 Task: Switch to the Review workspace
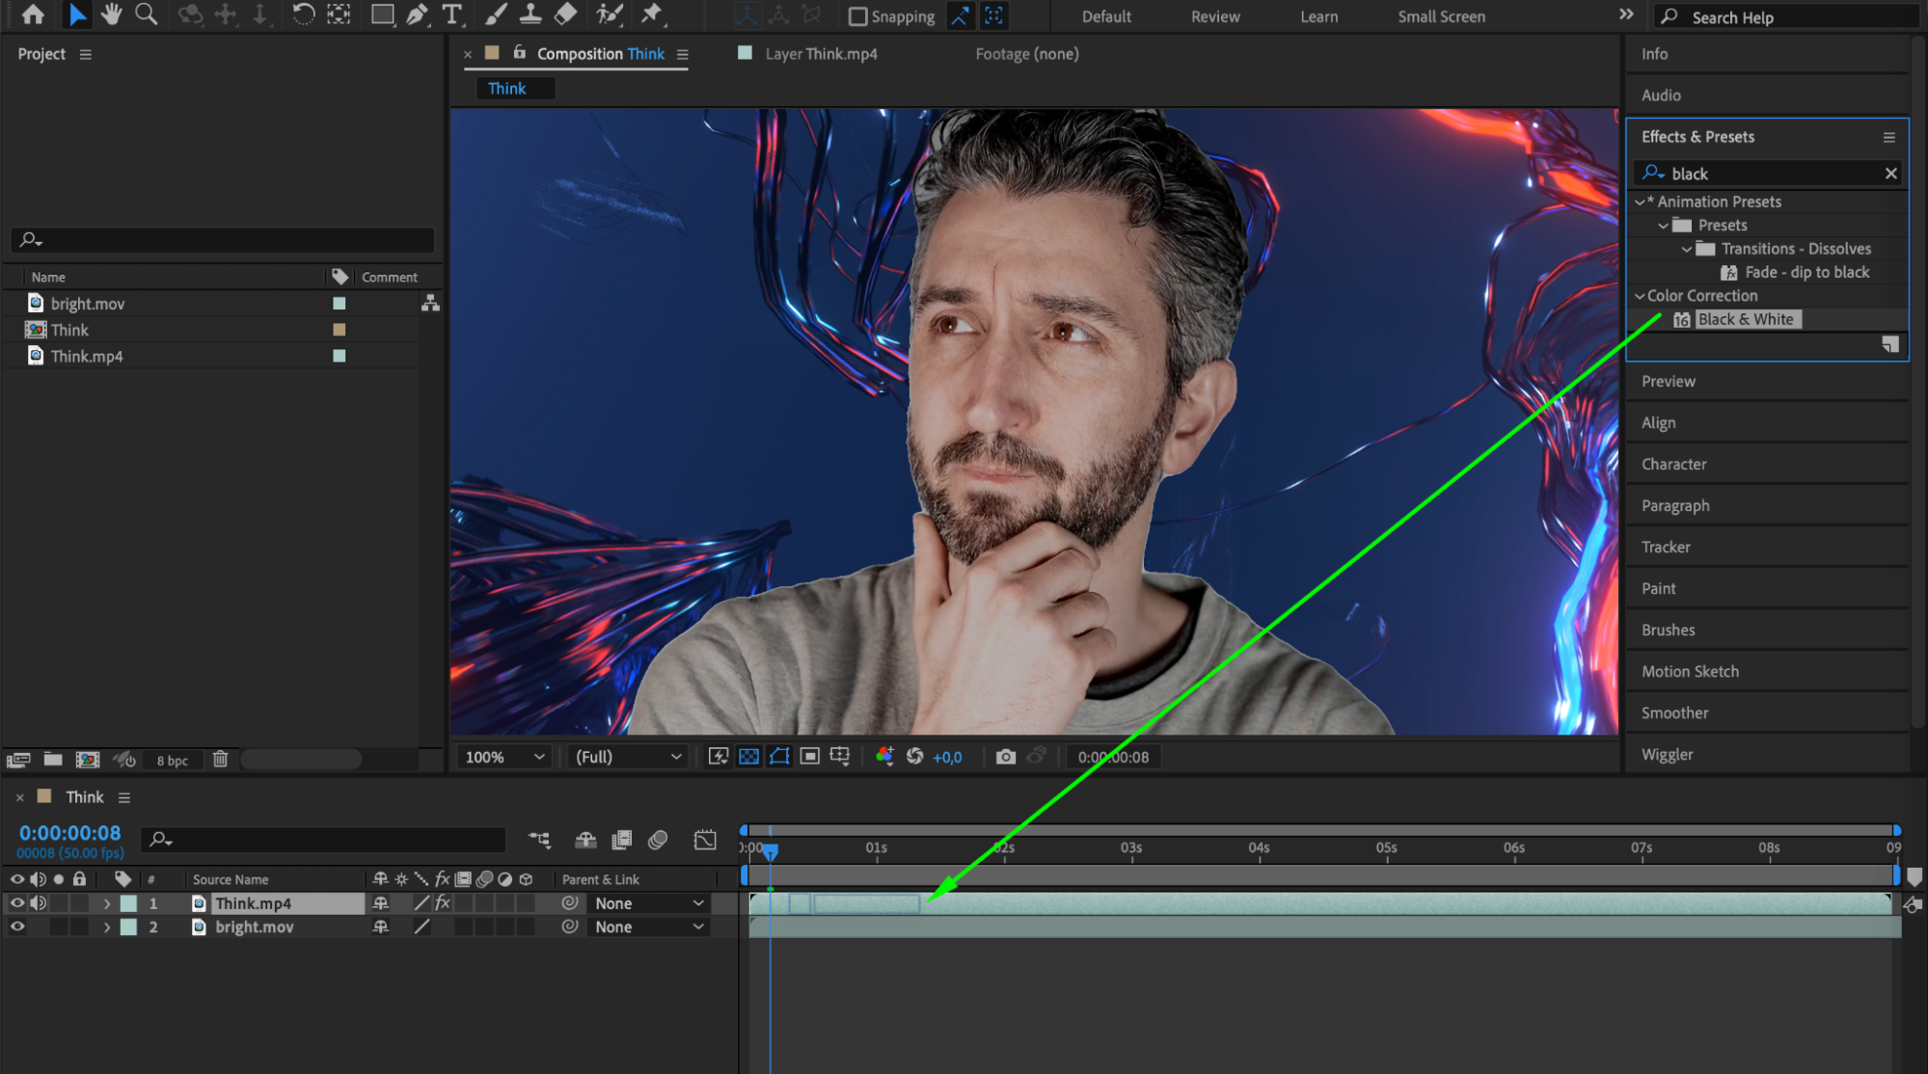click(1214, 16)
